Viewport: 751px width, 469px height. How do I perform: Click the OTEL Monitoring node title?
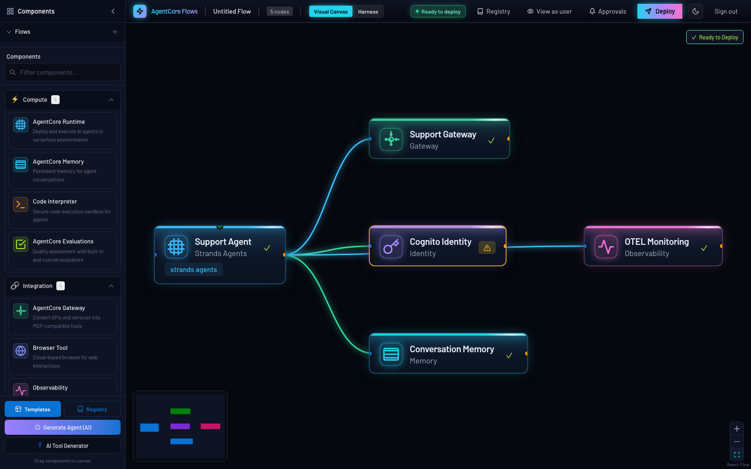(657, 242)
